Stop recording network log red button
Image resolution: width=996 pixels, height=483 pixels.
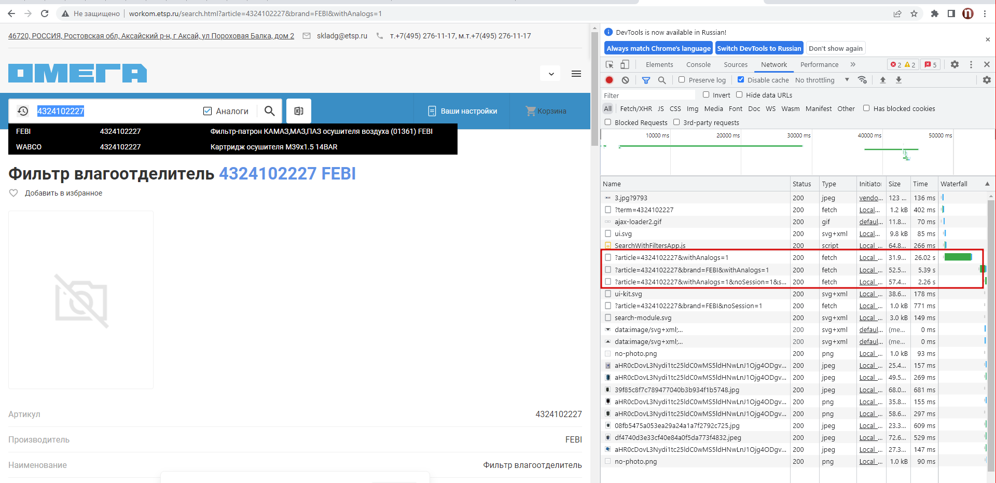pos(610,80)
